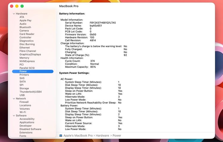This screenshot has height=142, width=223.
Task: Select PCI in the sidebar
Action: [21, 65]
